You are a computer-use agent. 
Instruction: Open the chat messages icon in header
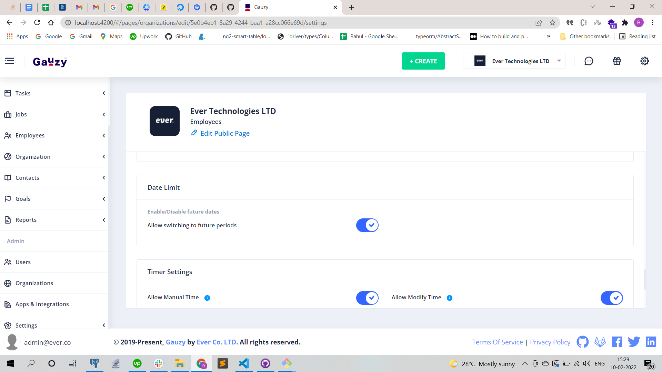pos(589,61)
